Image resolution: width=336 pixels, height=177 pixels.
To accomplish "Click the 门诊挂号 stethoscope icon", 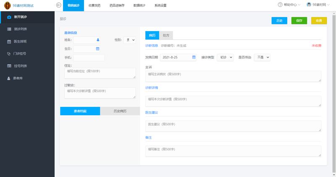I will [9, 54].
